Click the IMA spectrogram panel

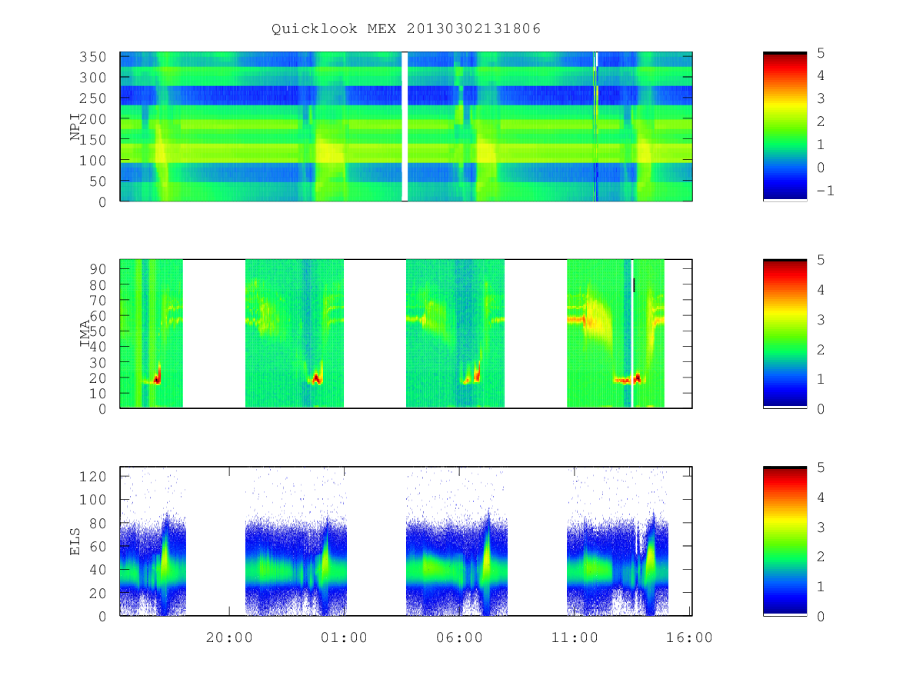(x=406, y=334)
